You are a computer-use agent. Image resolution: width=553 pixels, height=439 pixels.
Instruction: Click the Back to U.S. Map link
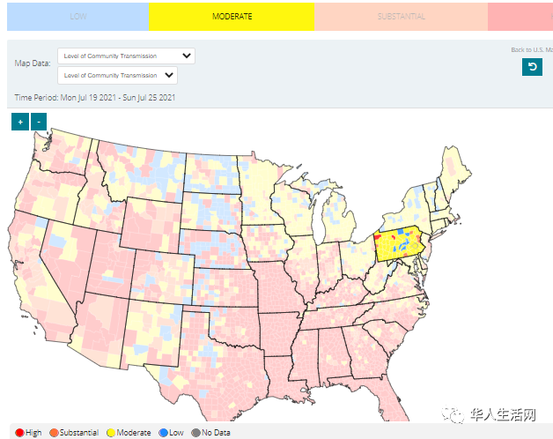pos(531,49)
